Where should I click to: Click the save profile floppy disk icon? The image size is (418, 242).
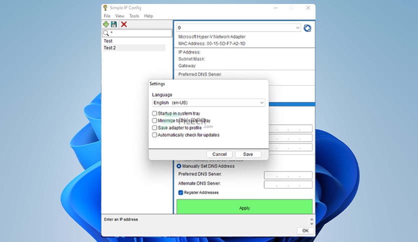coord(114,24)
